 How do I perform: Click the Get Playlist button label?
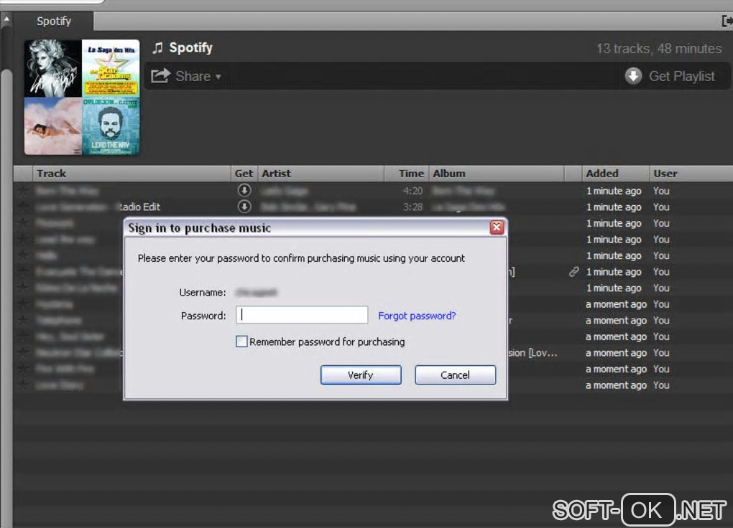[682, 76]
